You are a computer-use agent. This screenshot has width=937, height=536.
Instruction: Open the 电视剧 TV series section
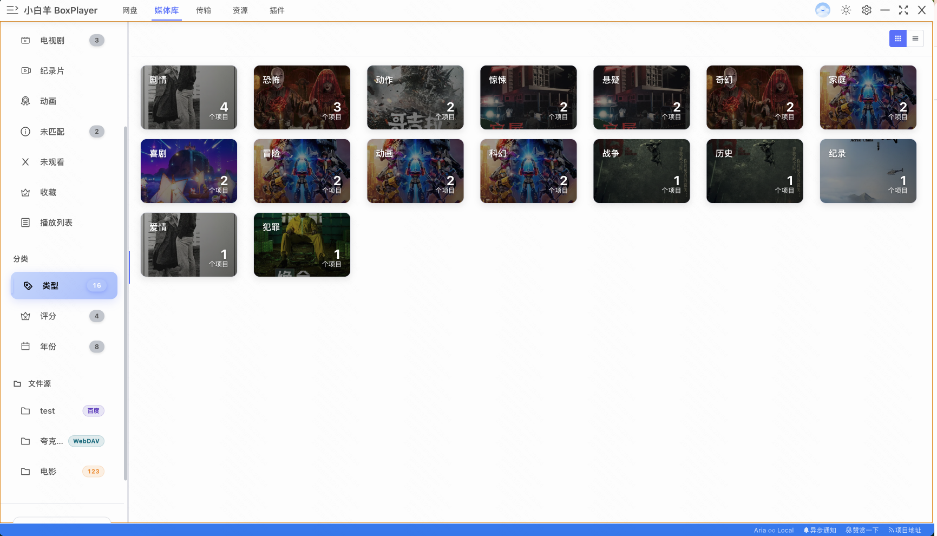point(53,41)
